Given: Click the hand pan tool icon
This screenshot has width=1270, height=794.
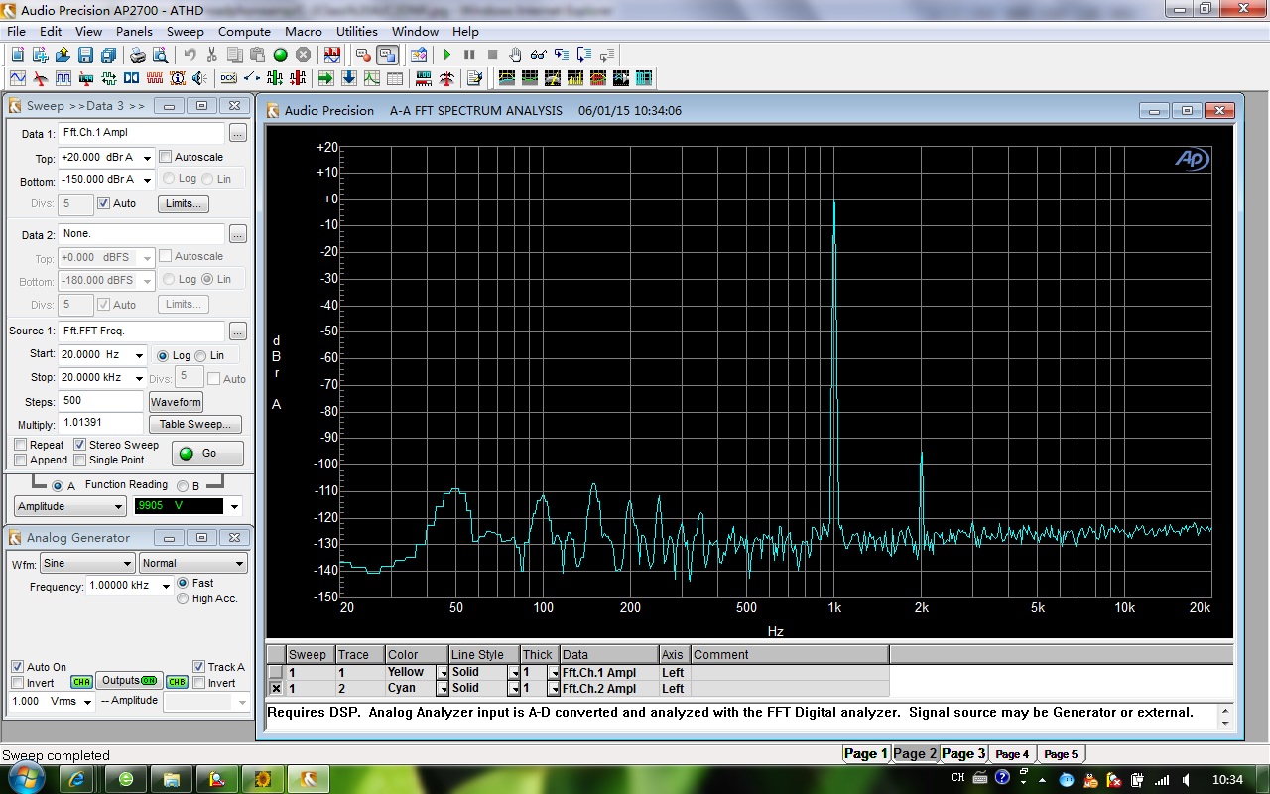Looking at the screenshot, I should (515, 55).
